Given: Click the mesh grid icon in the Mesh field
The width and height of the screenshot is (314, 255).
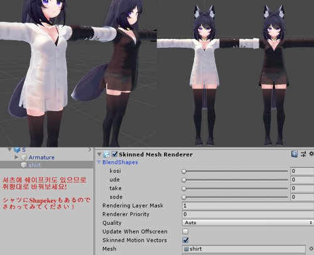Looking at the screenshot, I should pyautogui.click(x=186, y=249).
